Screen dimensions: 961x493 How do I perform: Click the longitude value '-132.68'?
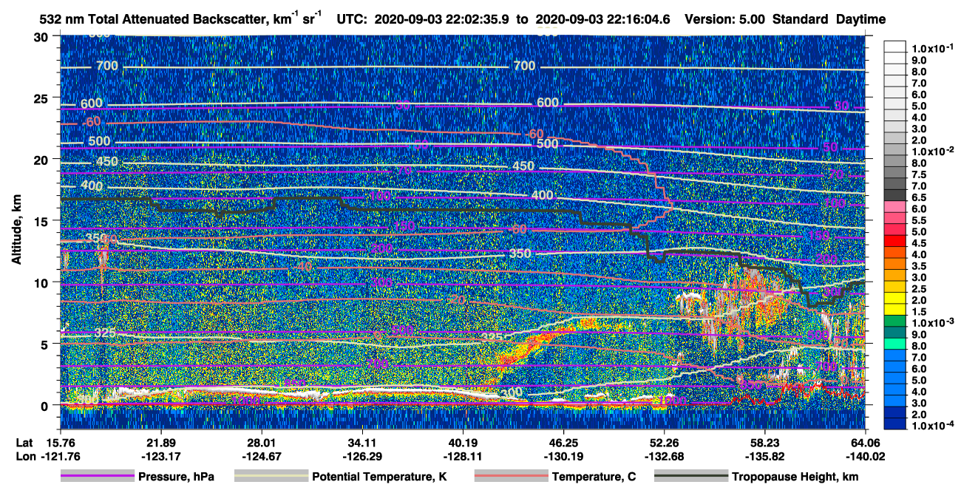coord(664,456)
